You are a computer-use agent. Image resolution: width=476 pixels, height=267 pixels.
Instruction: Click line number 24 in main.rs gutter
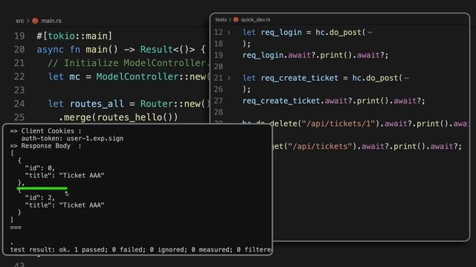[x=19, y=104]
